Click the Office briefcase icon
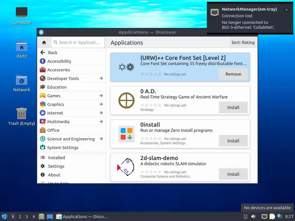The height and width of the screenshot is (221, 295). pos(43,130)
